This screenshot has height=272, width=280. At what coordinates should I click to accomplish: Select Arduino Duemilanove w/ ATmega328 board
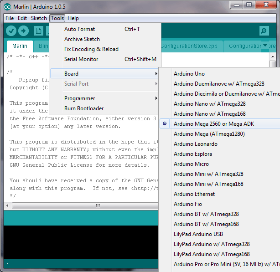(x=220, y=84)
